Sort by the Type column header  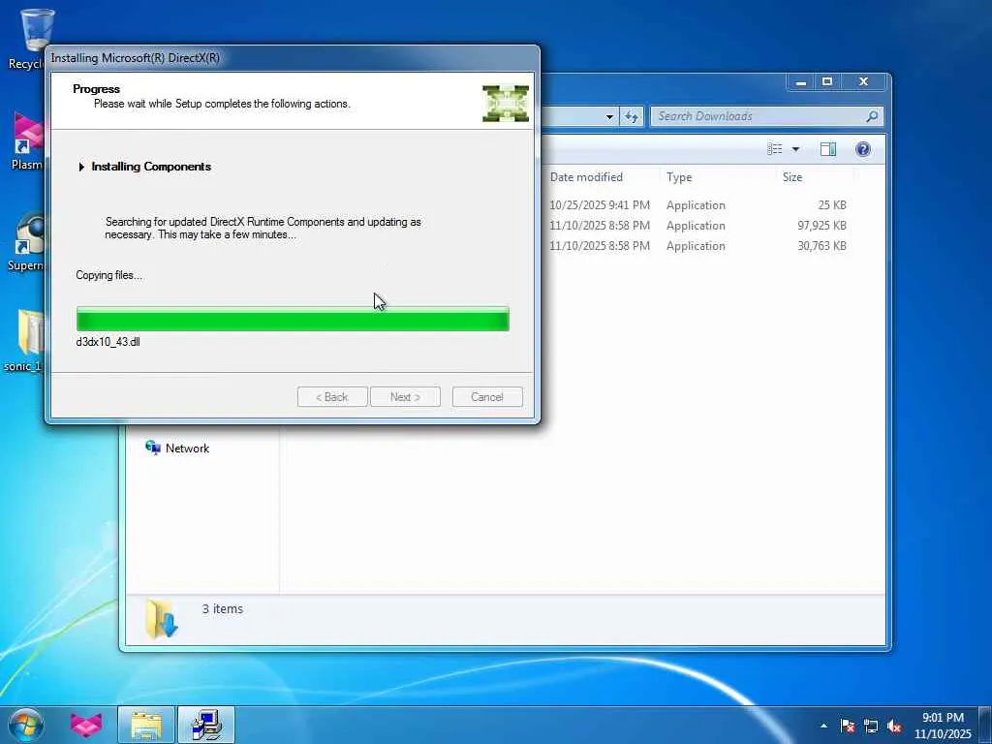[x=679, y=177]
